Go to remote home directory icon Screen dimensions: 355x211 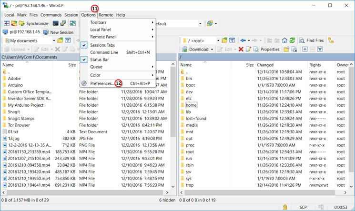click(x=284, y=40)
